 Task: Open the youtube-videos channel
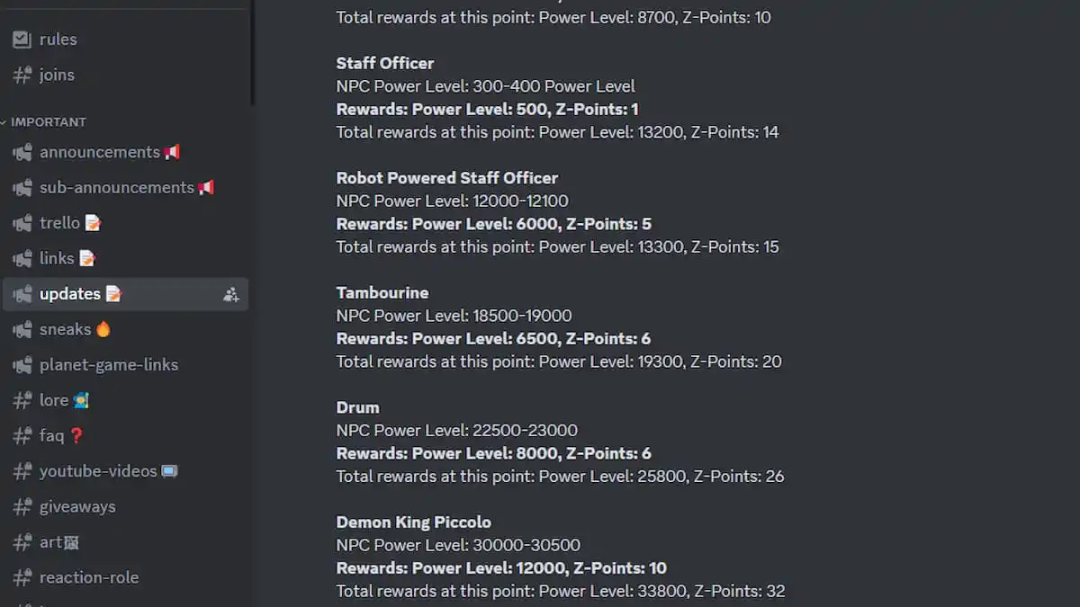point(98,471)
